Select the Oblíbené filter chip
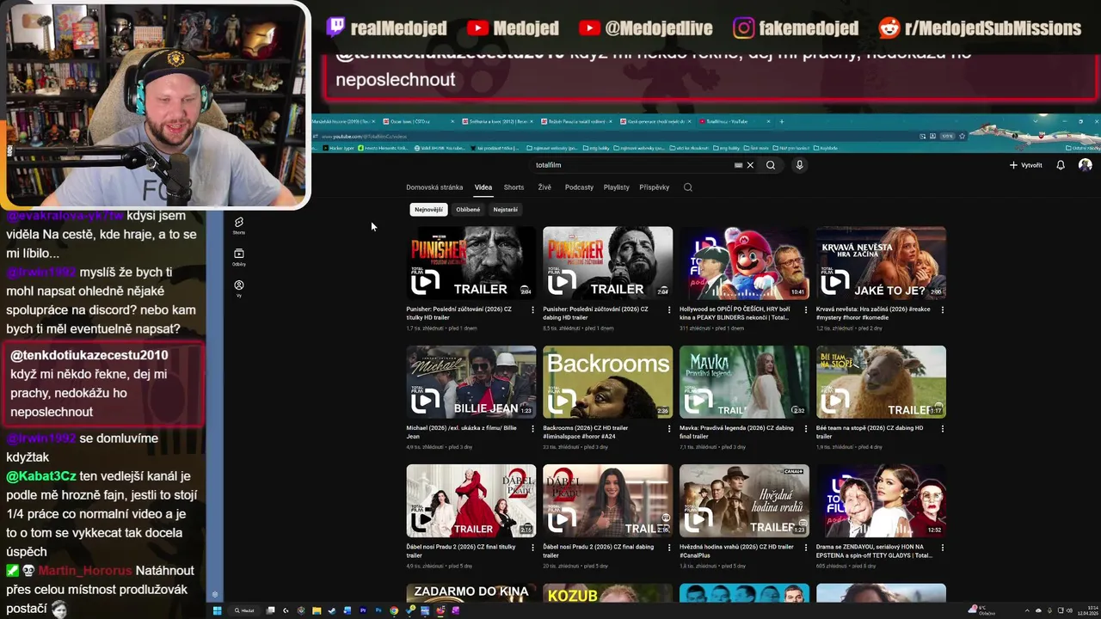The height and width of the screenshot is (619, 1101). (x=468, y=209)
